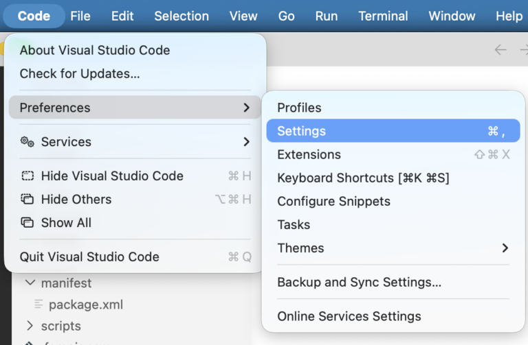Open Profiles in the Preferences submenu
Screen dimensions: 528x345
(x=393, y=108)
